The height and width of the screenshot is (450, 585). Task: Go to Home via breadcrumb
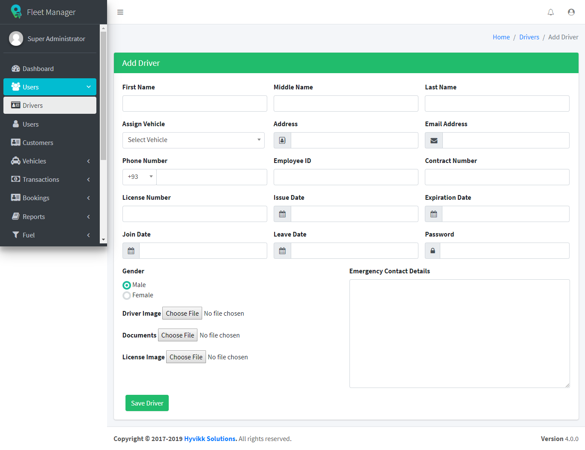pos(501,37)
